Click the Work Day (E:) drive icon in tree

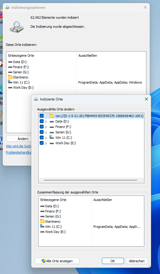pyautogui.click(x=52, y=143)
